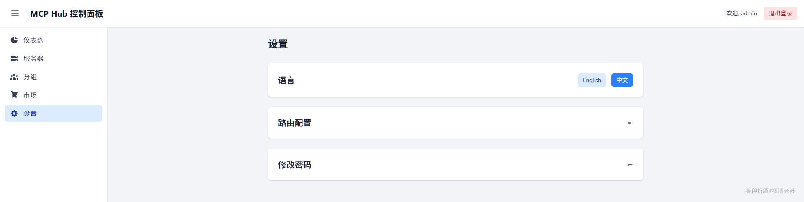Click the 服务器 server icon in sidebar
The width and height of the screenshot is (804, 202).
14,58
